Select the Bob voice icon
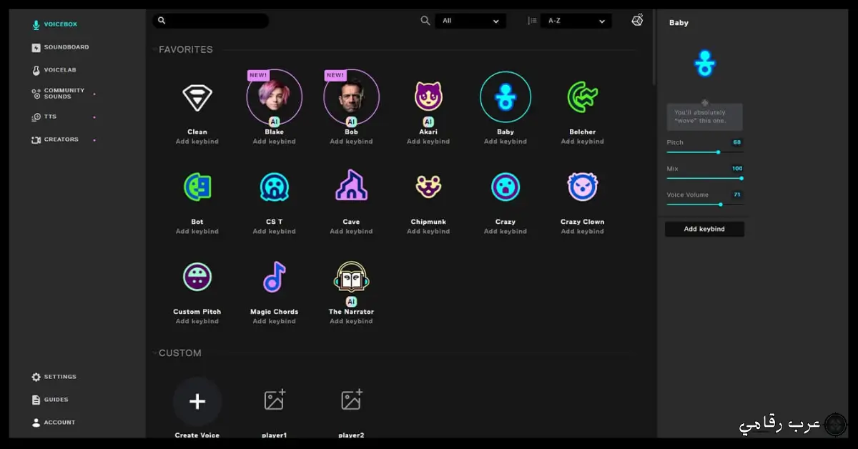858x449 pixels. coord(351,97)
